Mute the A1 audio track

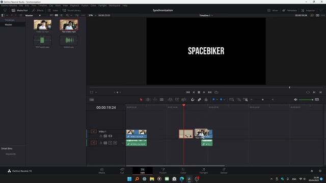tap(115, 143)
